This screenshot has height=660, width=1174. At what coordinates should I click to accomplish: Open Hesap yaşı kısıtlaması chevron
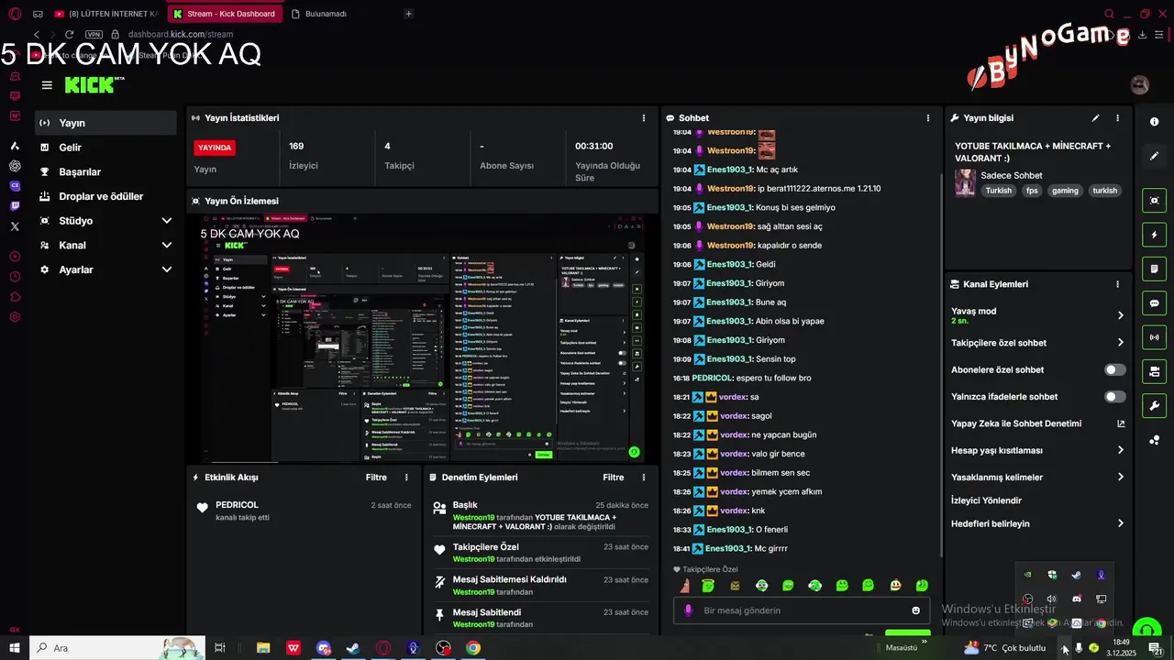(1120, 450)
